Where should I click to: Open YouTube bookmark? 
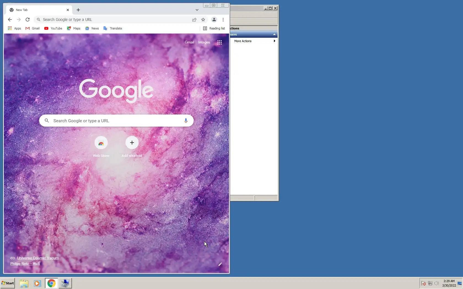pyautogui.click(x=53, y=28)
